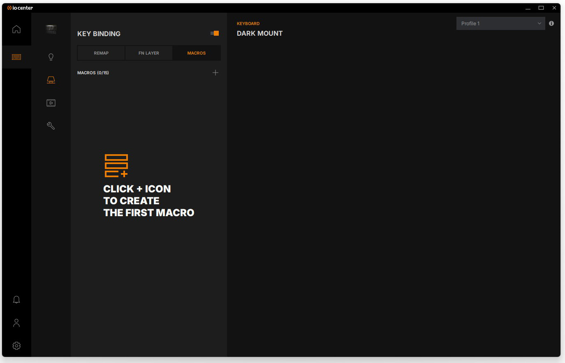Go to the Home page icon
This screenshot has width=565, height=363.
[16, 30]
